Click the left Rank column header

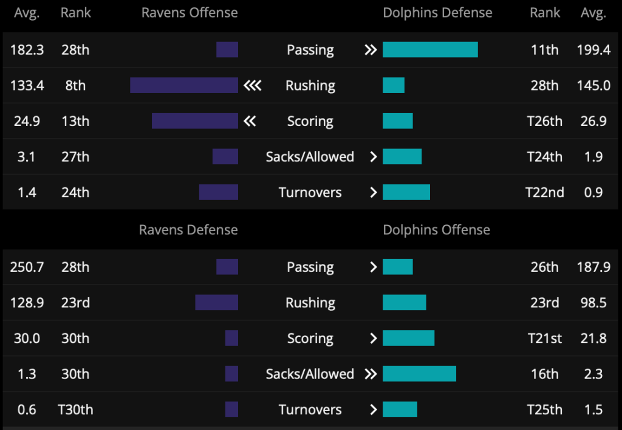coord(75,13)
